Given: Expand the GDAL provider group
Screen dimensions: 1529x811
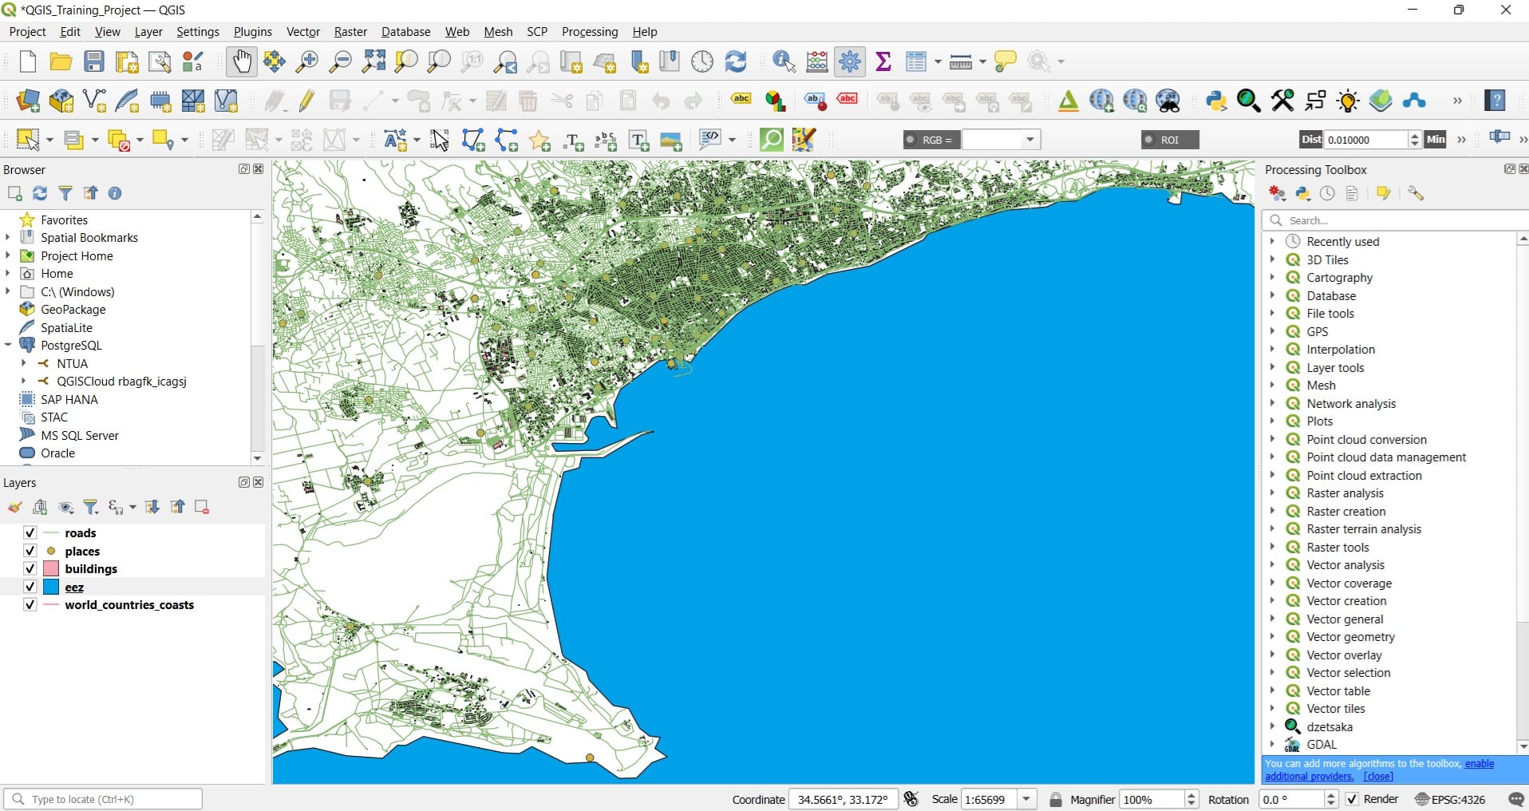Looking at the screenshot, I should point(1273,744).
